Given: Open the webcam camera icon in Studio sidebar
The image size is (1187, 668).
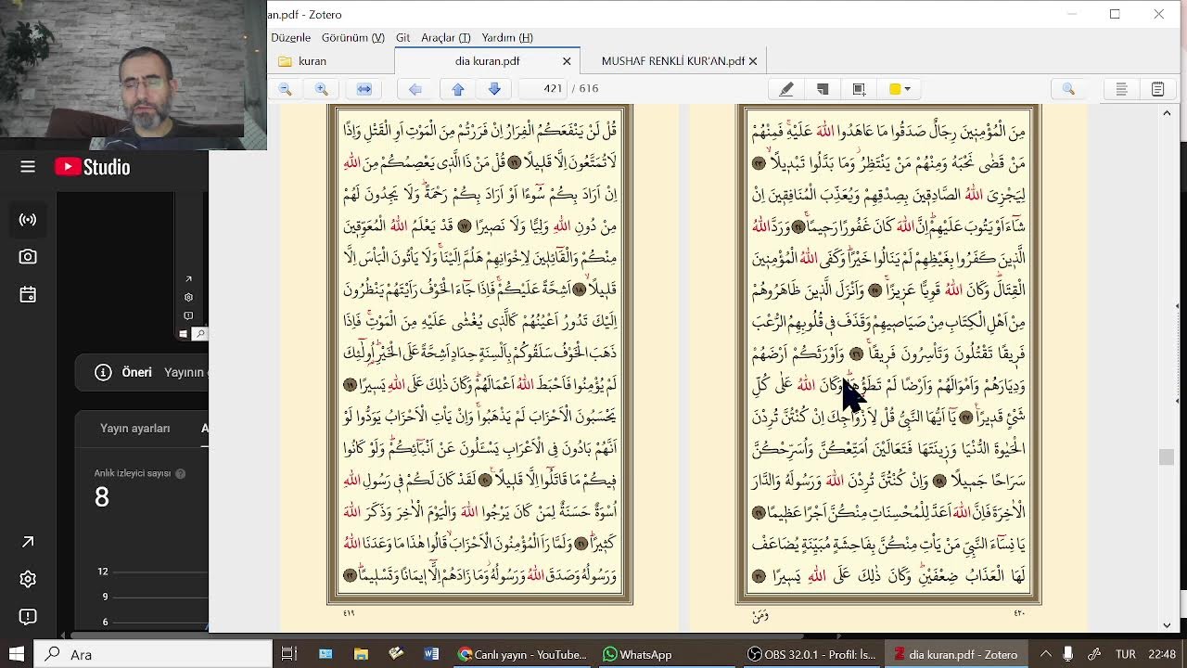Looking at the screenshot, I should pos(28,257).
